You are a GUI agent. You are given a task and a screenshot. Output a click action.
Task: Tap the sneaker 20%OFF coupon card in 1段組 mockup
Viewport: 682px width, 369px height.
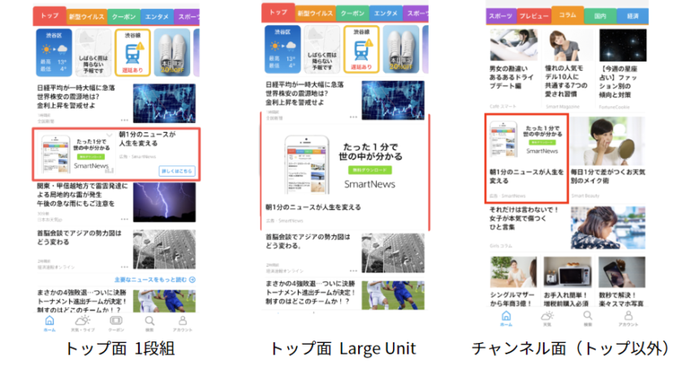(175, 51)
